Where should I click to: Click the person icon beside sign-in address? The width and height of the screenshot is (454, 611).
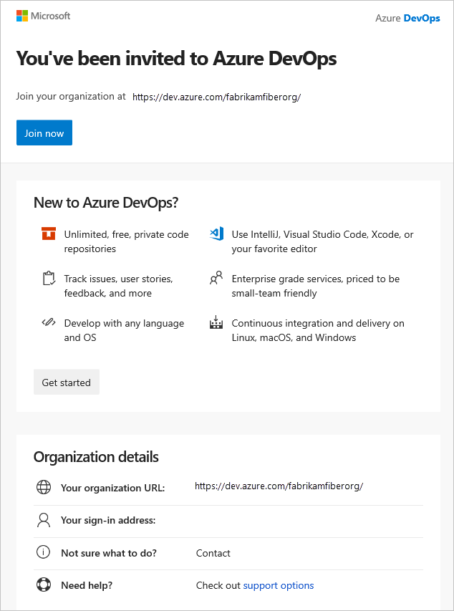click(x=44, y=520)
